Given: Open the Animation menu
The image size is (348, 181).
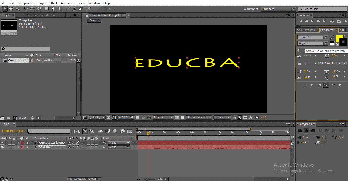Looking at the screenshot, I should tap(68, 3).
